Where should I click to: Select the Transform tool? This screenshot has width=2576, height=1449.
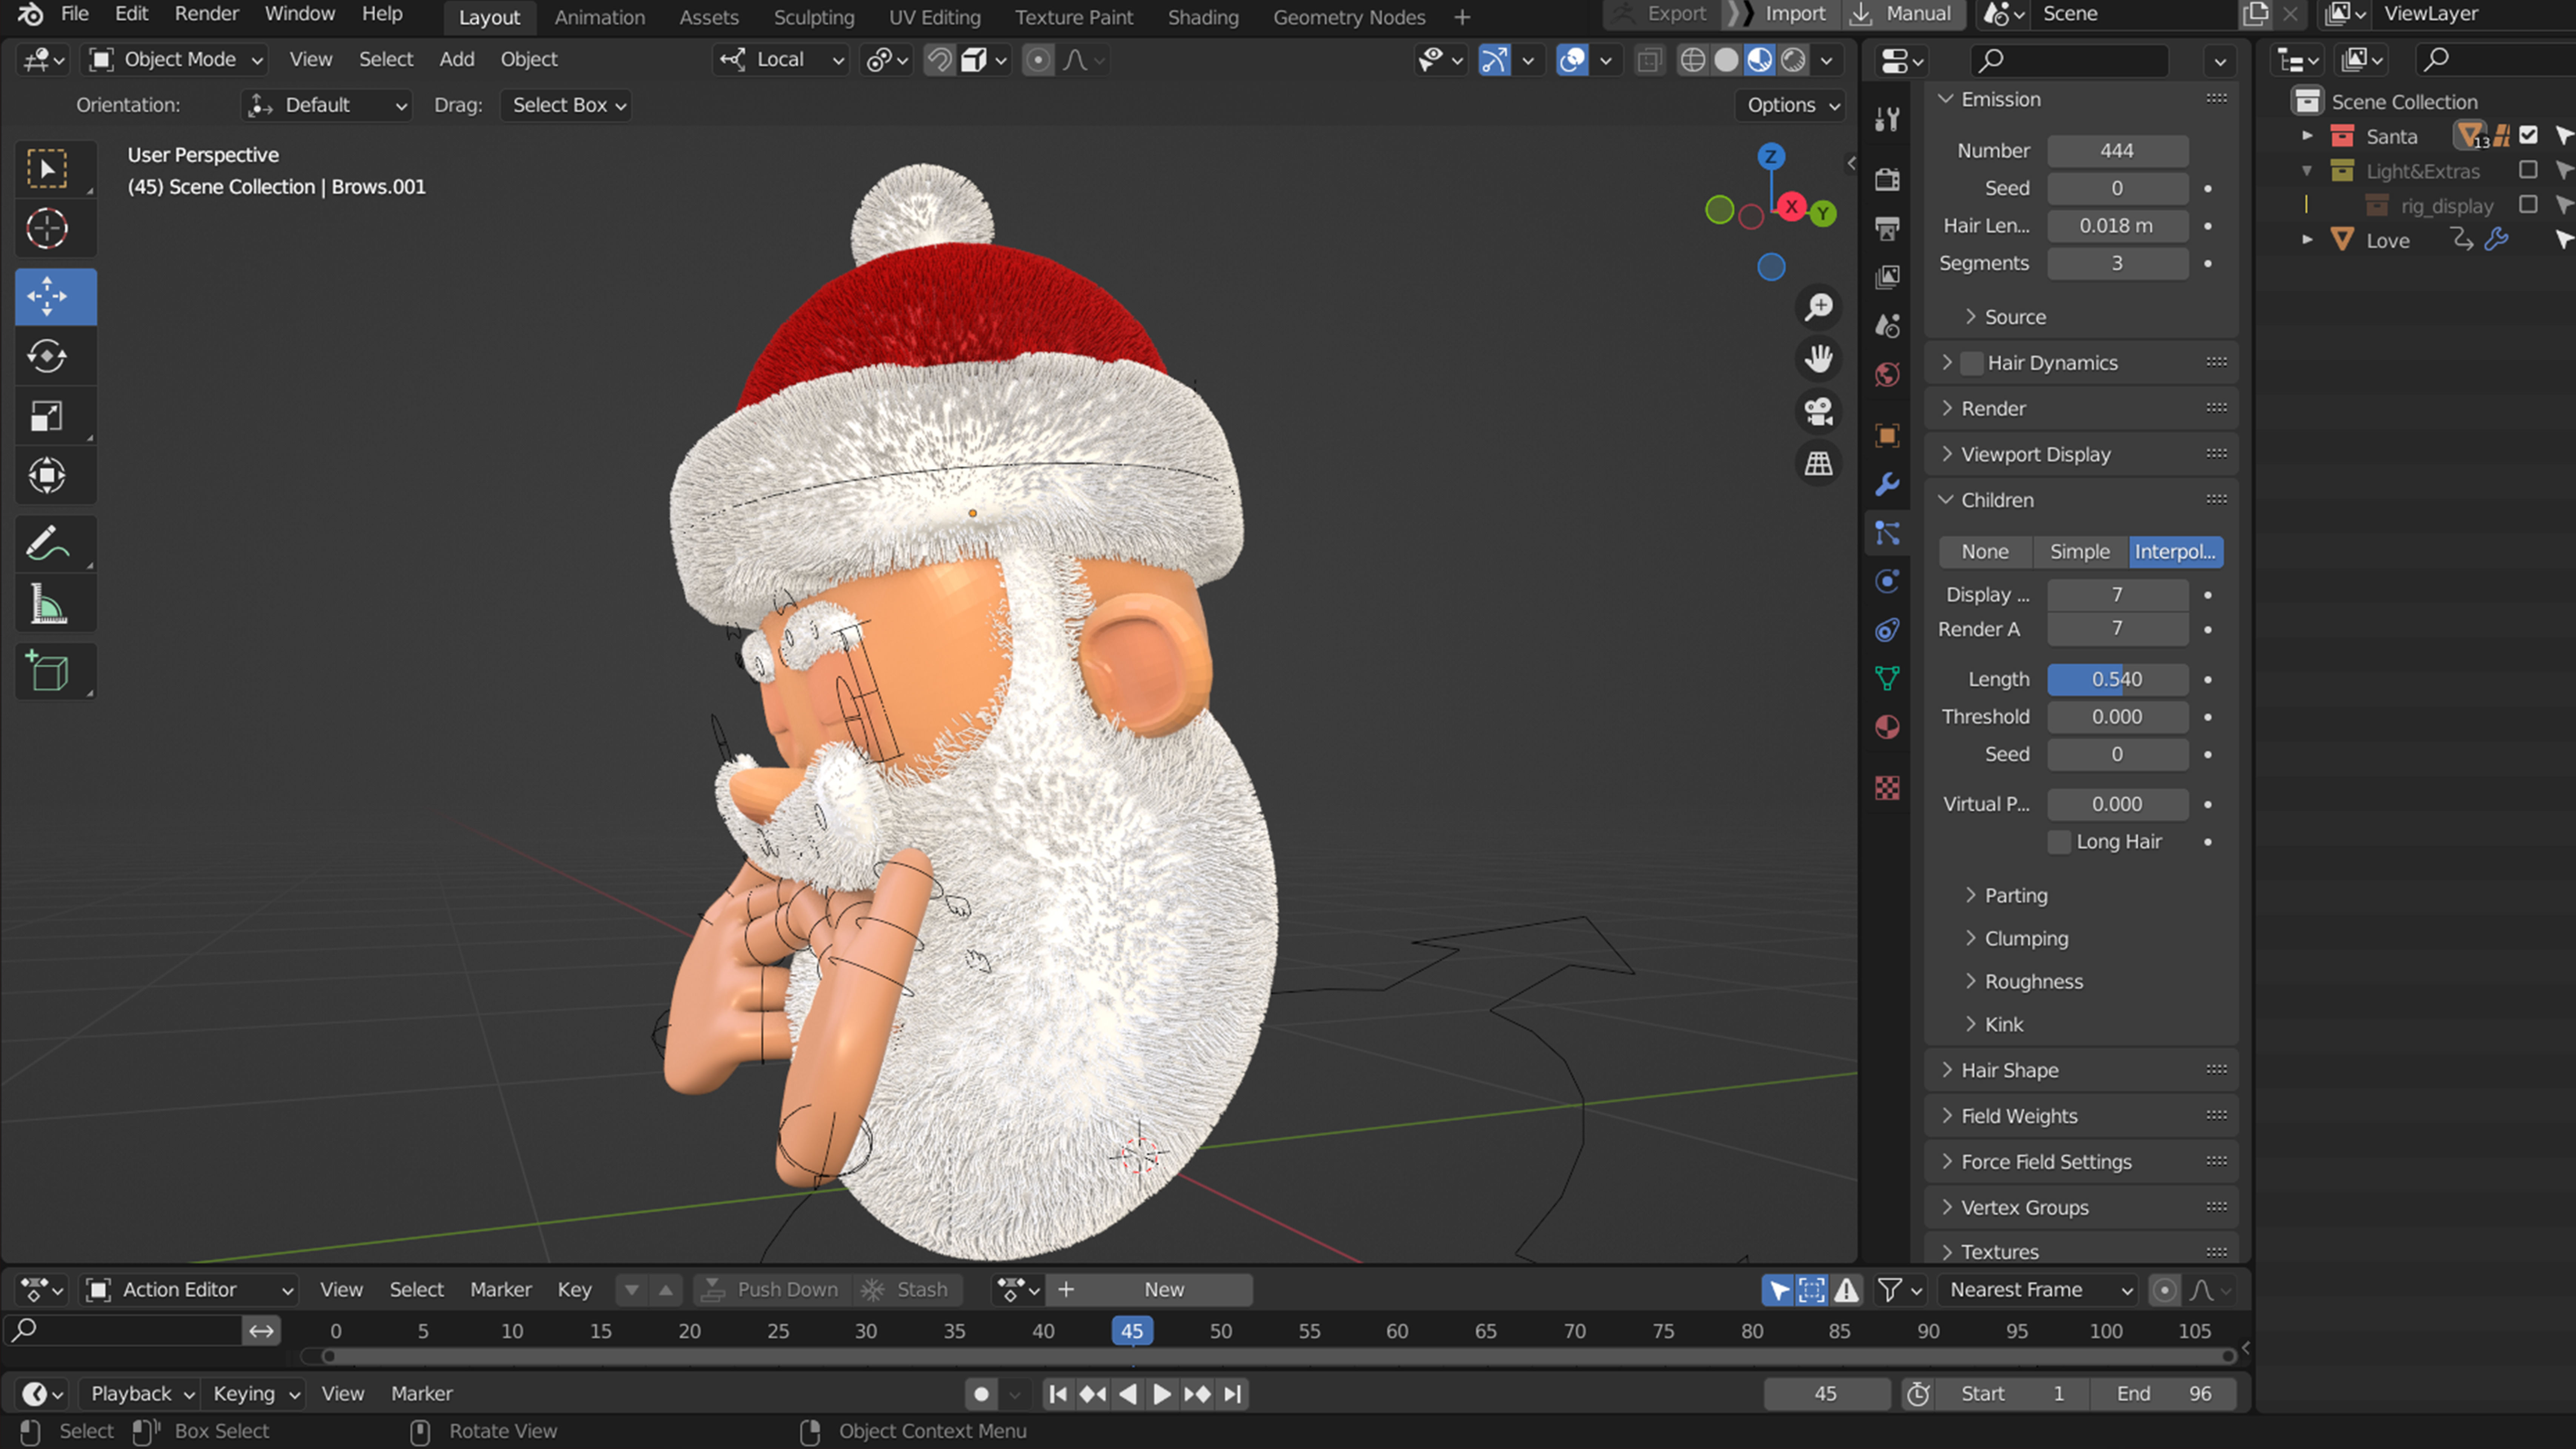(47, 476)
